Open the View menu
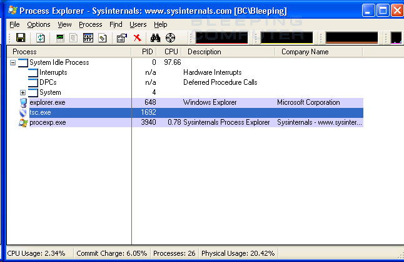Screen dimensions: 404x262 click(x=64, y=24)
